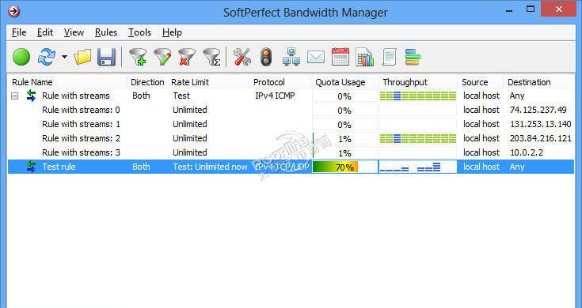Click destination 131.253.13.140
The width and height of the screenshot is (582, 308).
541,124
